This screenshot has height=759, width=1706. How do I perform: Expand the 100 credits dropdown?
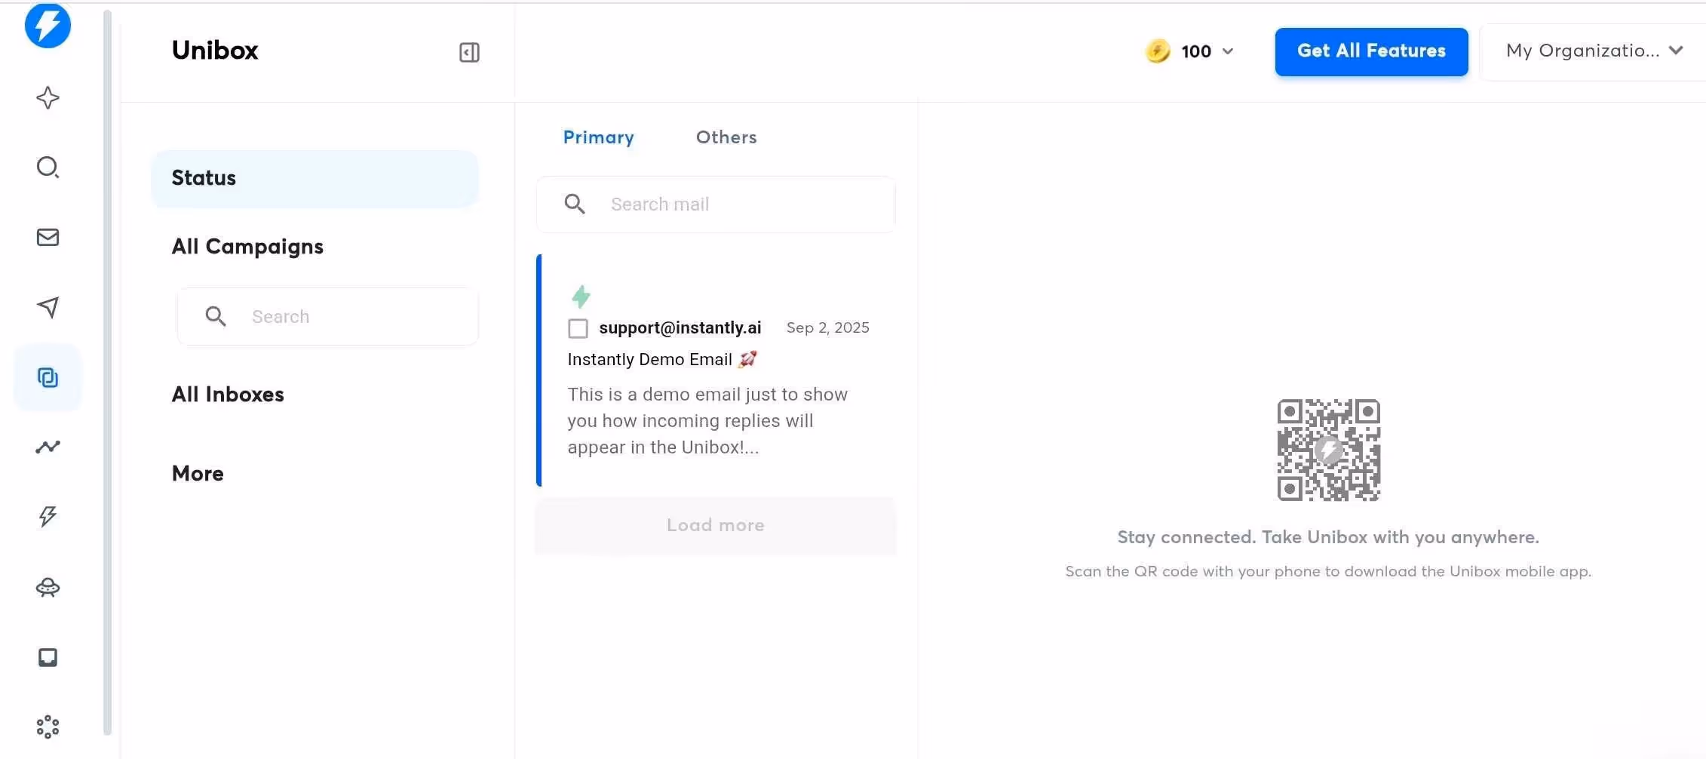point(1228,51)
